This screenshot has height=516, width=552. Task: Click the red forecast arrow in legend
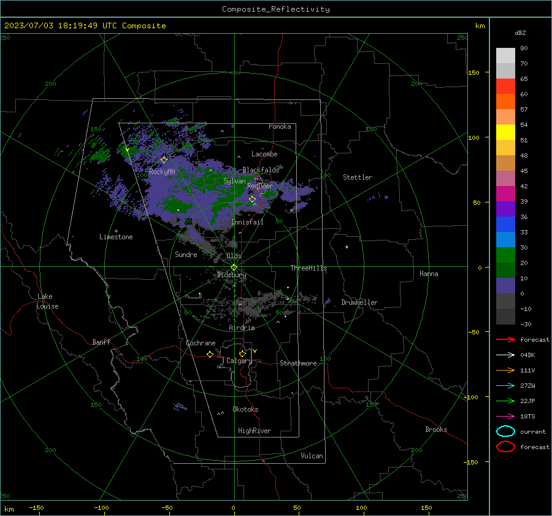[x=505, y=339]
